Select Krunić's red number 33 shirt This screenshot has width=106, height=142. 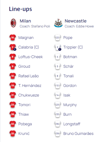13,134
